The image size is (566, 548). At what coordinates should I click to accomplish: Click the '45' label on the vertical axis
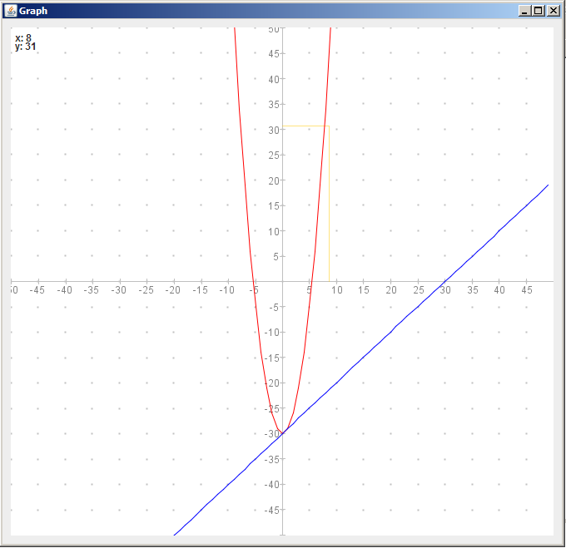coord(274,54)
